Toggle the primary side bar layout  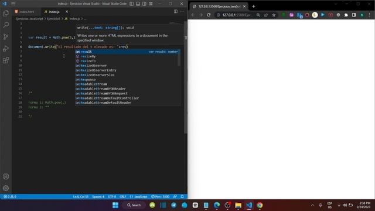[131, 4]
